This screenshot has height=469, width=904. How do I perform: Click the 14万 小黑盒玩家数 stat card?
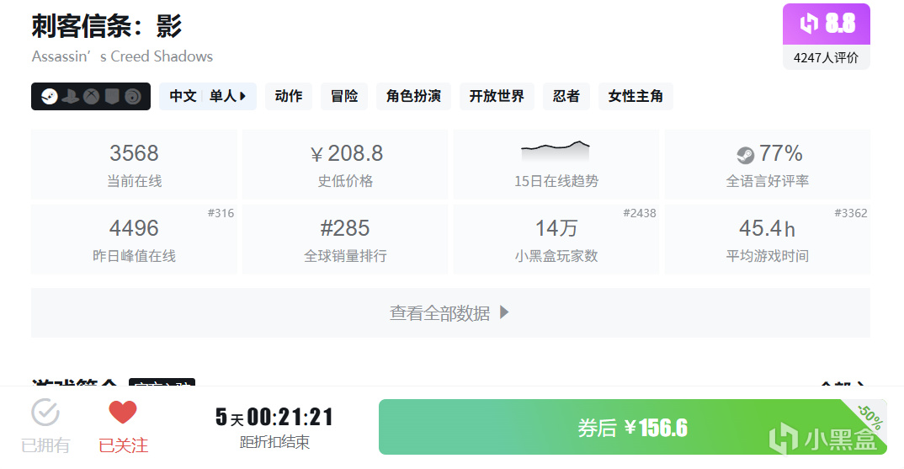(x=556, y=239)
